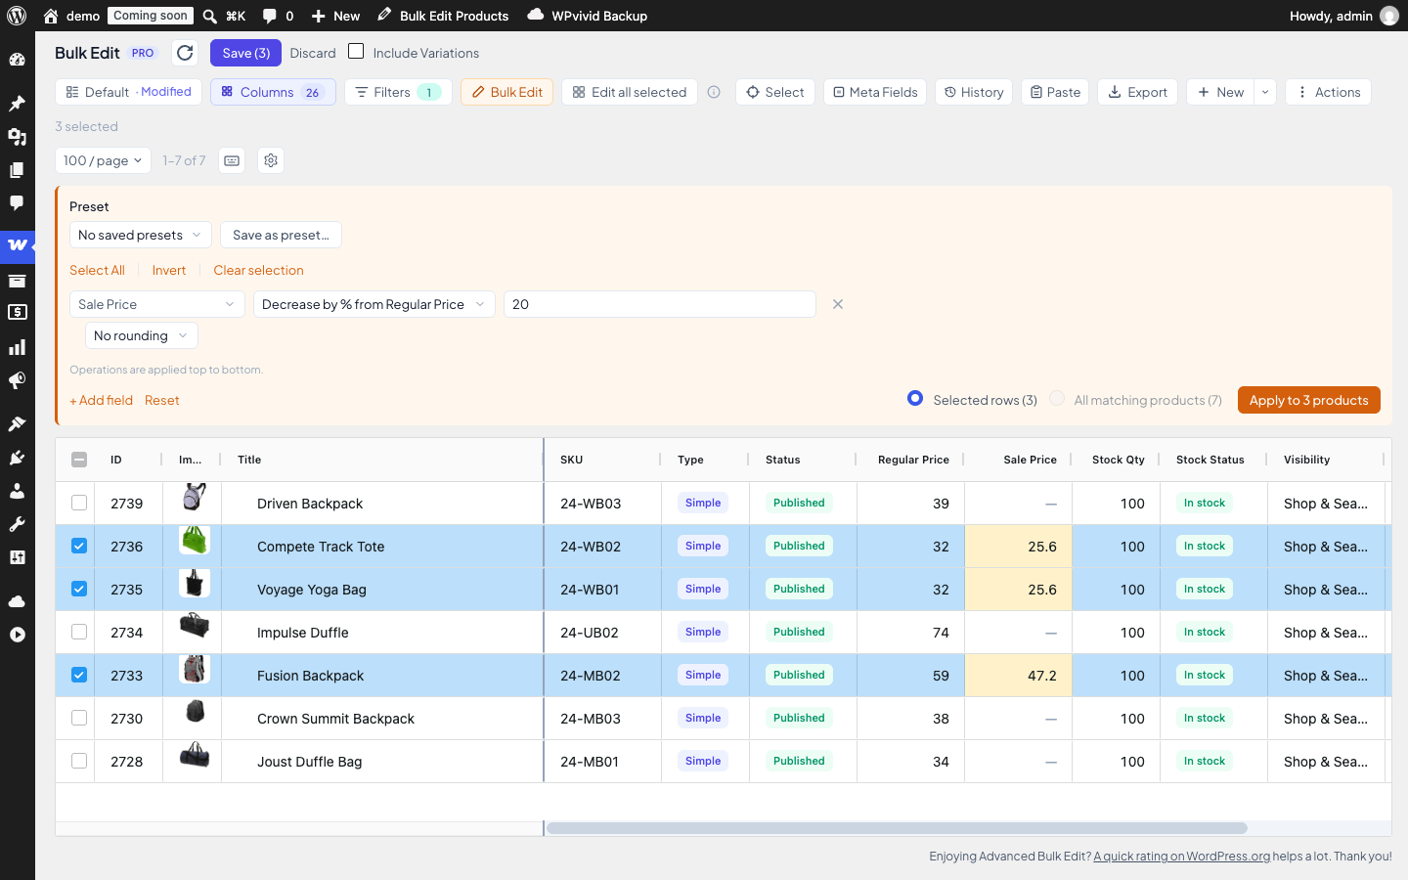Click the refresh icon beside Bulk Edit
Image resolution: width=1408 pixels, height=880 pixels.
(185, 53)
